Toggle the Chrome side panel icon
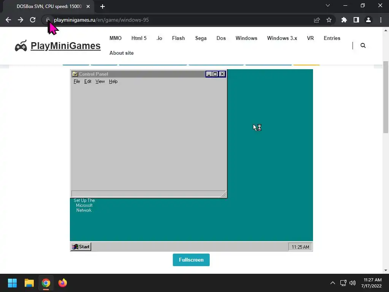Image resolution: width=389 pixels, height=292 pixels. point(356,20)
